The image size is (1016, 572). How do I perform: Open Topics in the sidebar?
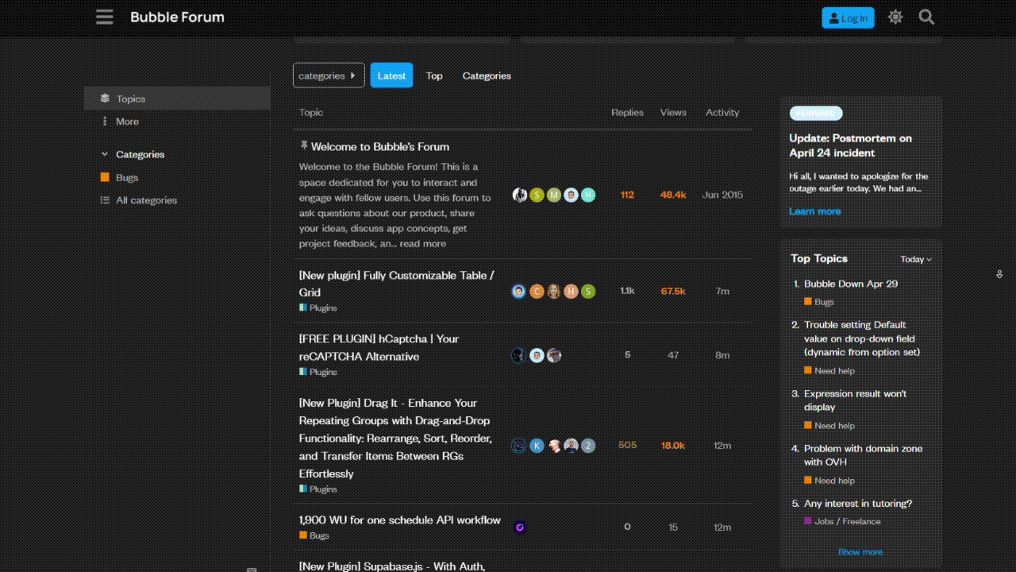pos(177,99)
